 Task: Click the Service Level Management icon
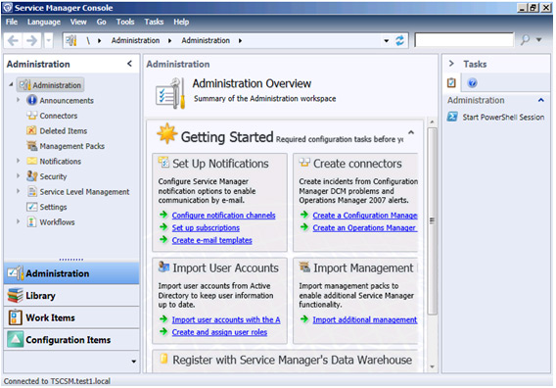(x=32, y=191)
